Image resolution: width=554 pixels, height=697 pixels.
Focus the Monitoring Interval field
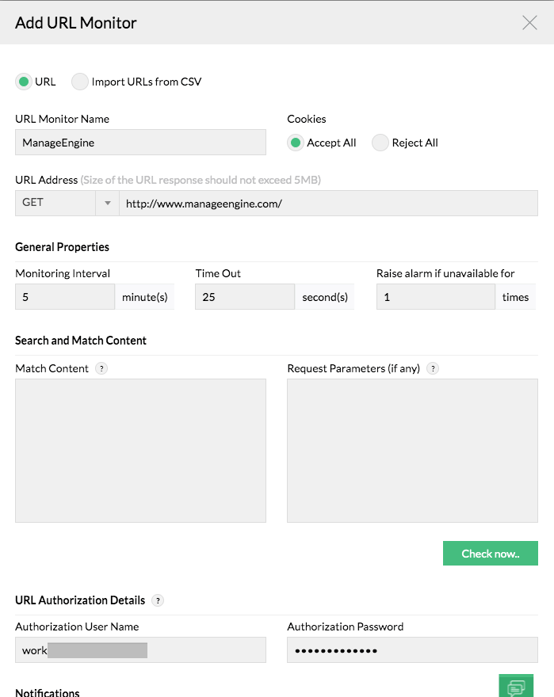(x=65, y=297)
